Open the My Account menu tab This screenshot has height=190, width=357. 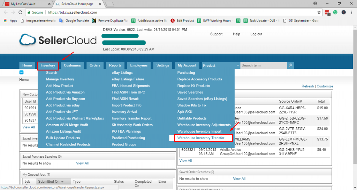187,65
